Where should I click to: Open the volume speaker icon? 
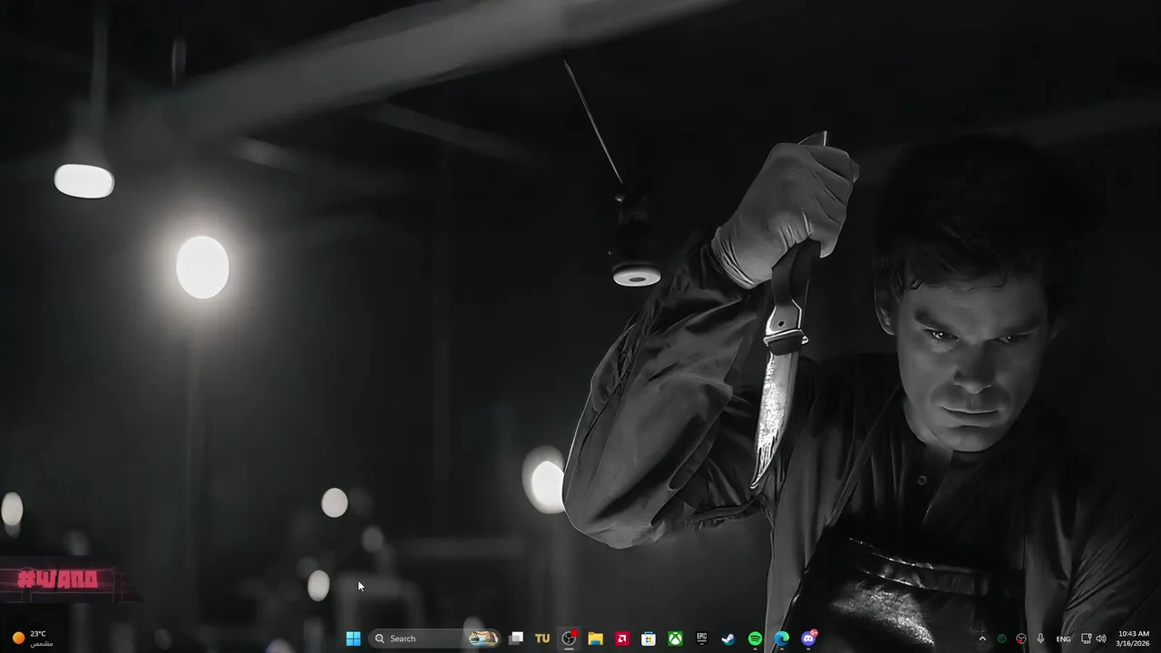tap(1101, 638)
